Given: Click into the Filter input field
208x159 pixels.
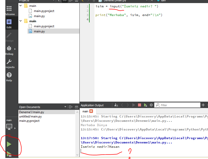Looking at the screenshot, I should tap(177, 105).
